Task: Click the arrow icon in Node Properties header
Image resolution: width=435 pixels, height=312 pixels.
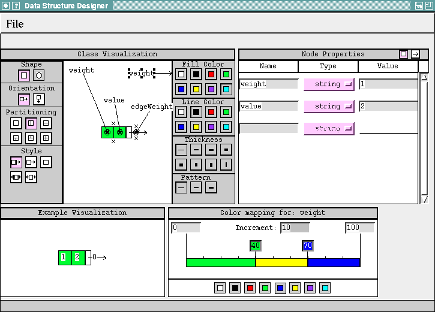Action: tap(415, 54)
